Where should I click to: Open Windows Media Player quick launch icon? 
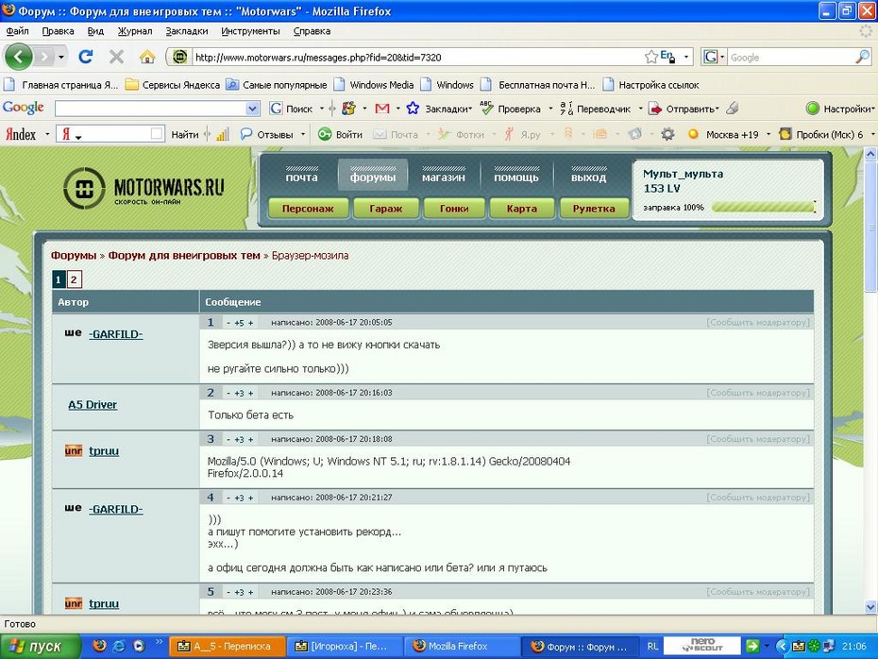(x=138, y=646)
